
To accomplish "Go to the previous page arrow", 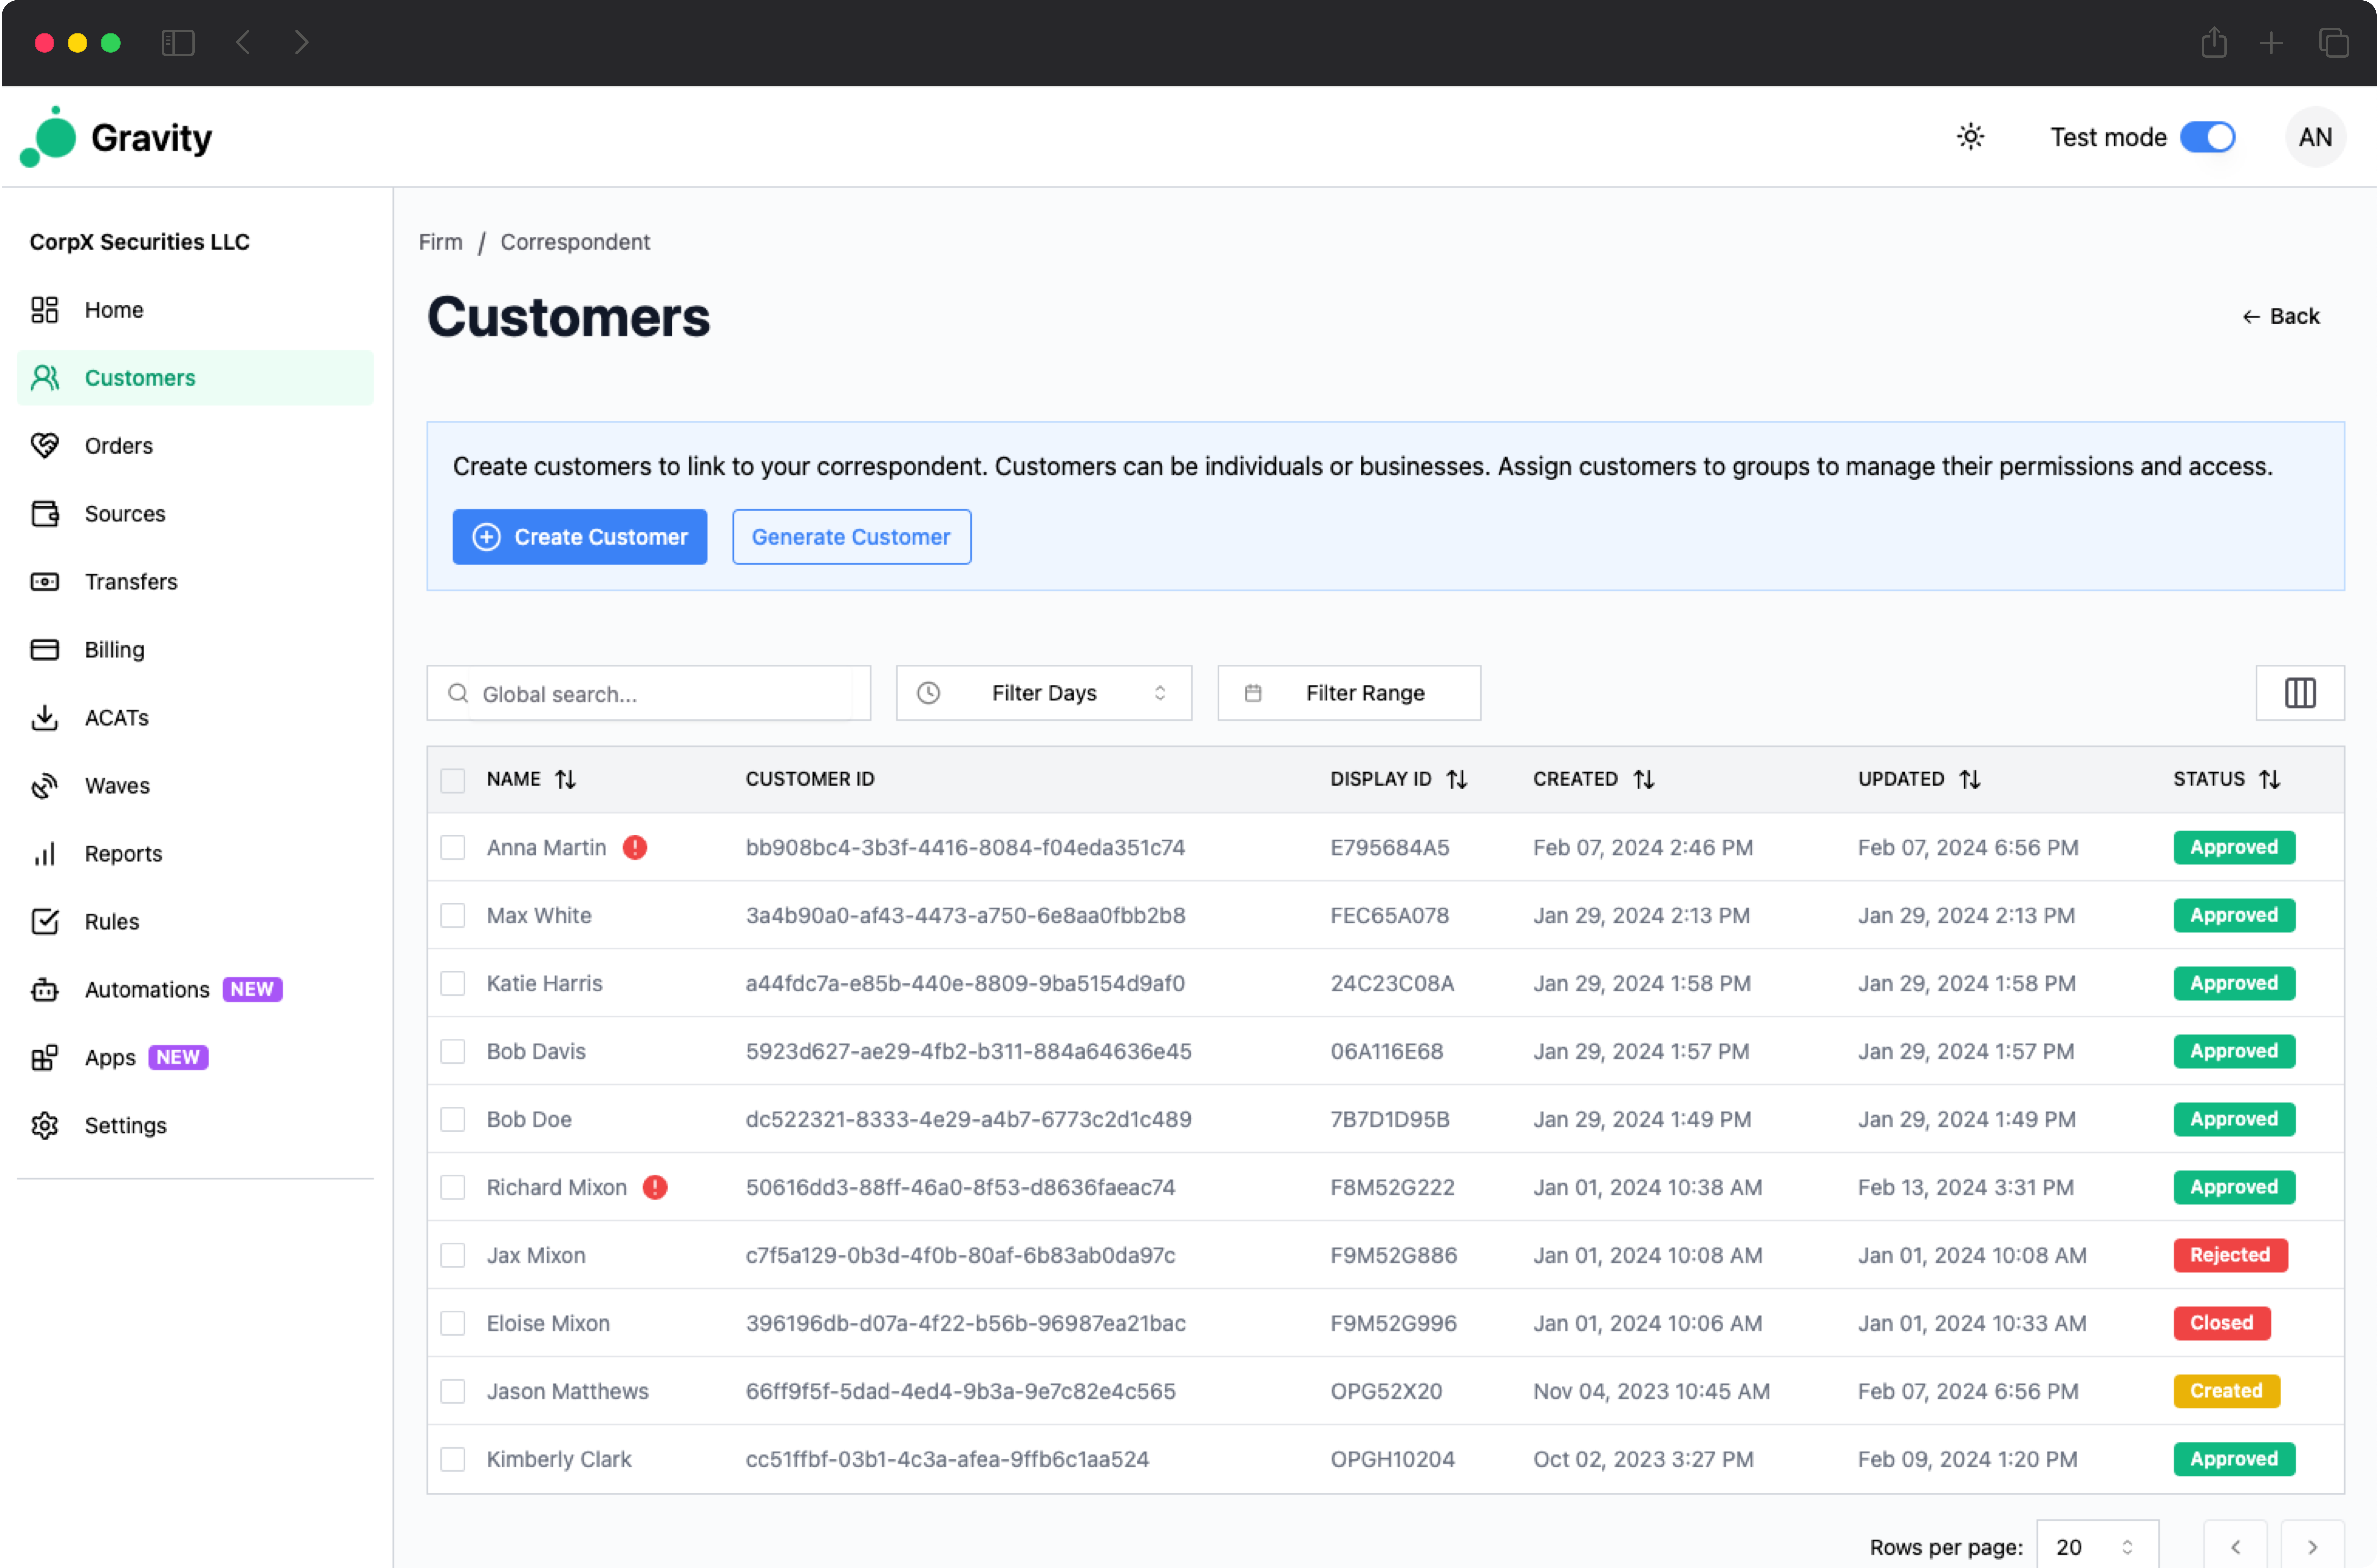I will (x=2235, y=1546).
